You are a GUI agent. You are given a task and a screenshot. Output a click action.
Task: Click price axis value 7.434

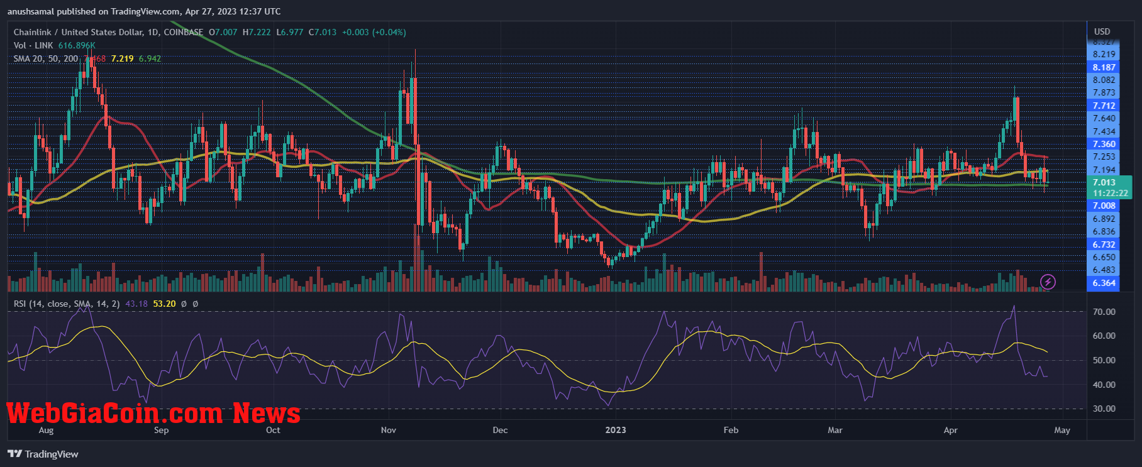click(1104, 131)
